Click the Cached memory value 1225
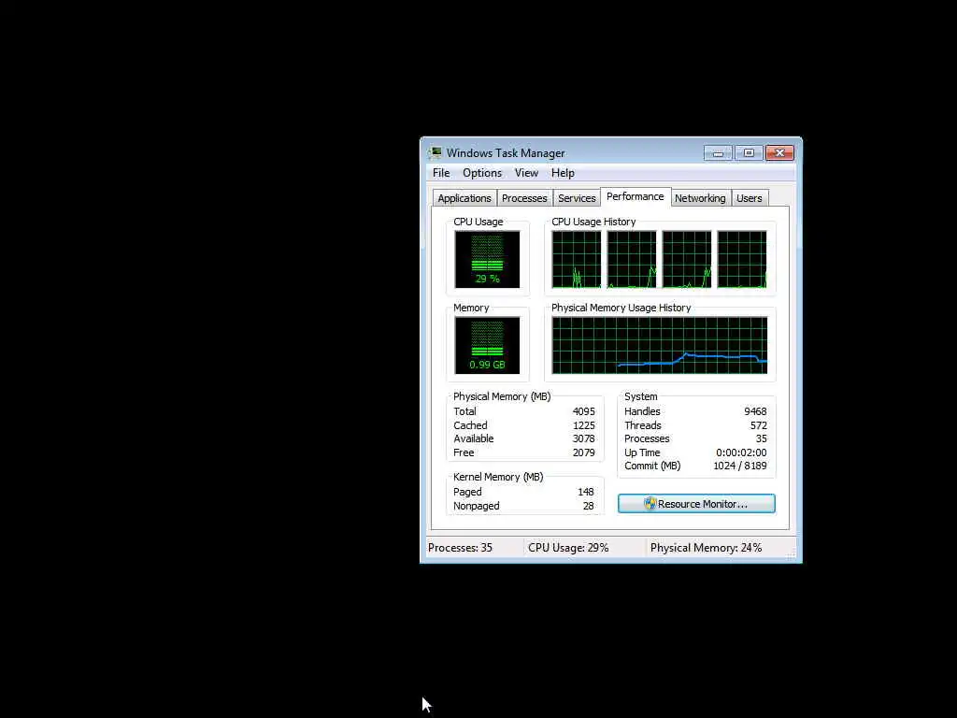The height and width of the screenshot is (718, 957). tap(583, 425)
